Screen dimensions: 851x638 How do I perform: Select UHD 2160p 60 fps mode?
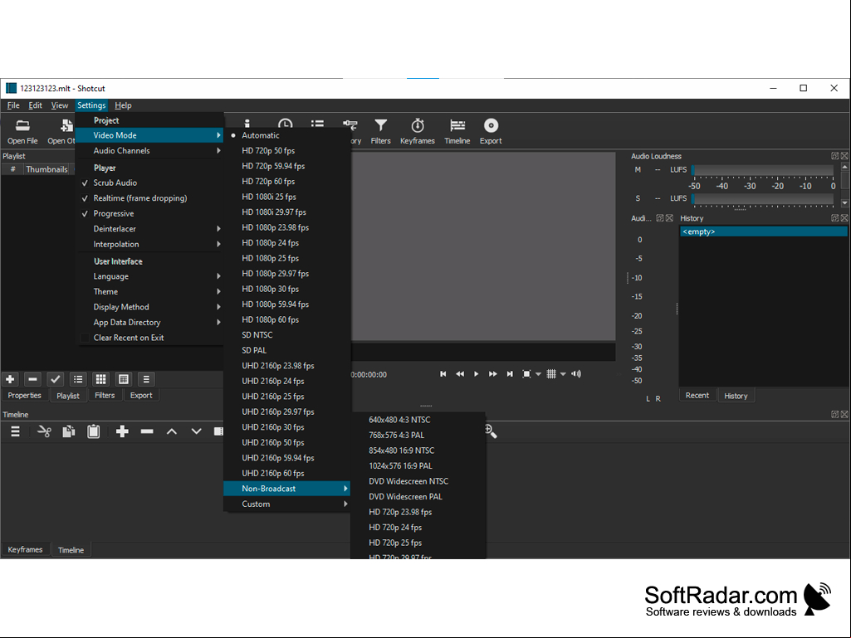(x=286, y=473)
